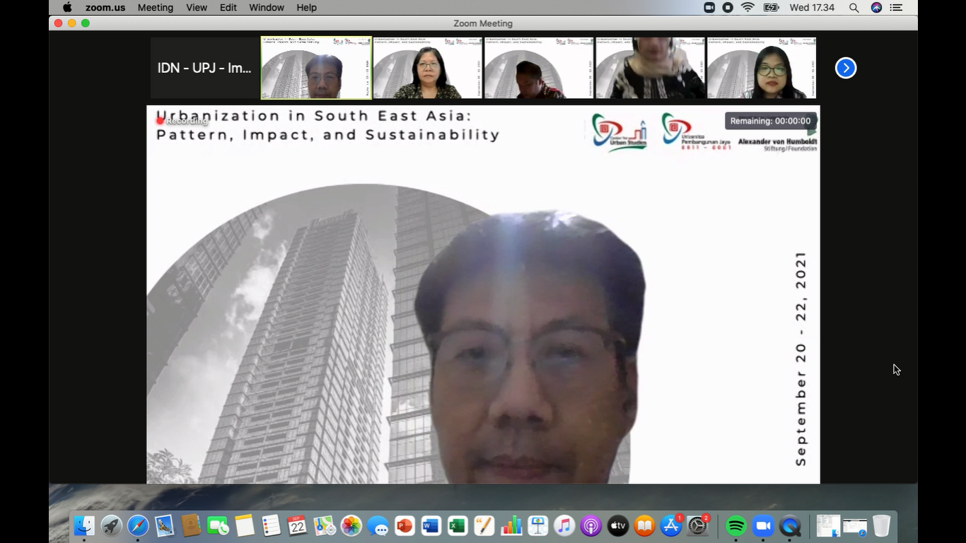Select the IDN - UPJ participant tile
966x543 pixels.
click(x=204, y=68)
